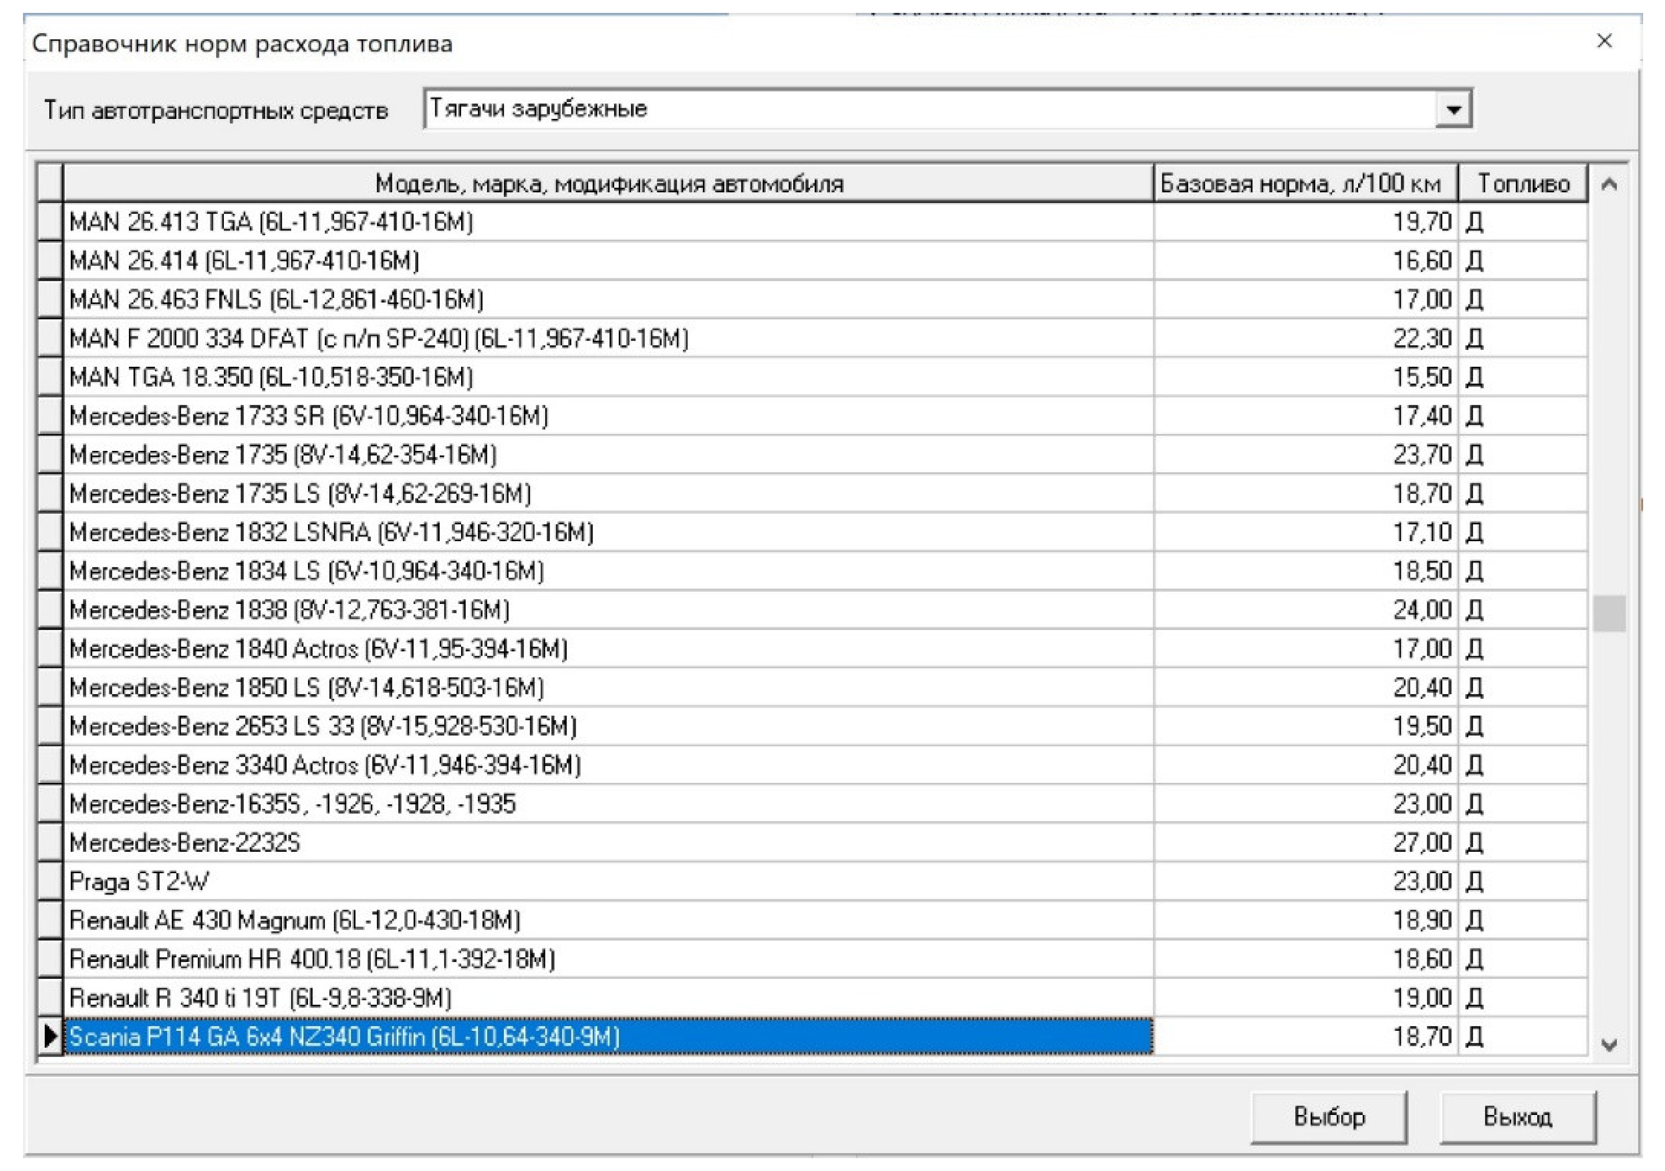Click norm value 18,60 for Renault Premium HR
This screenshot has height=1171, width=1665.
point(1306,958)
